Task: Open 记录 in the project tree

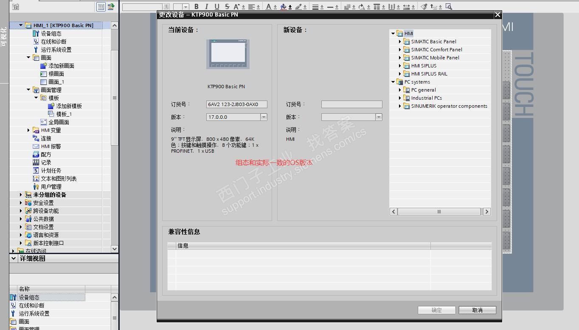Action: pos(46,162)
